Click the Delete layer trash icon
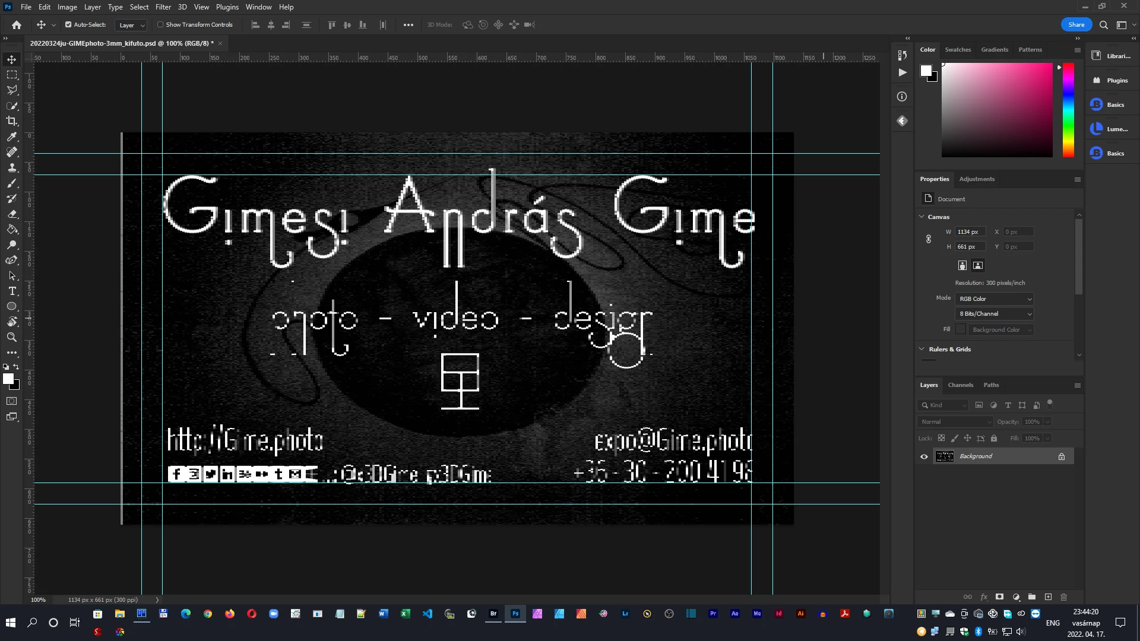Screen dimensions: 1140x641 (1063, 597)
